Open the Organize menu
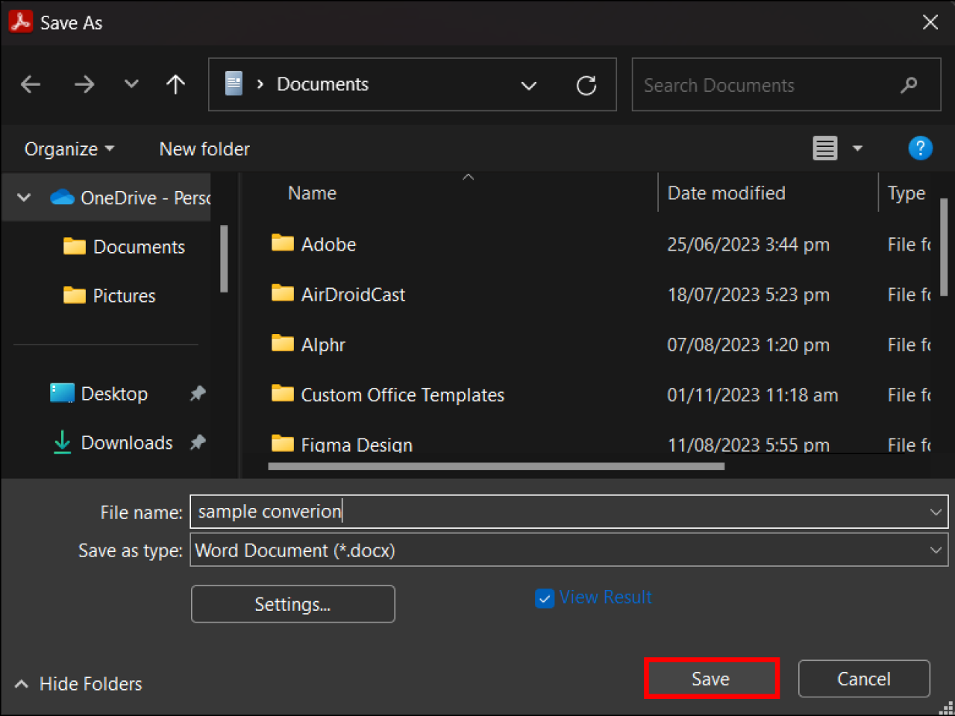The width and height of the screenshot is (955, 716). 68,148
